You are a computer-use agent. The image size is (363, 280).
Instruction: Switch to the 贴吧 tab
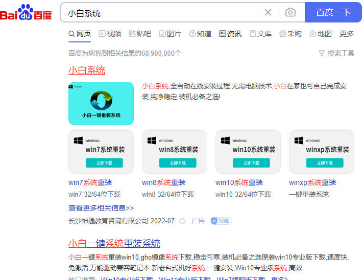140,34
